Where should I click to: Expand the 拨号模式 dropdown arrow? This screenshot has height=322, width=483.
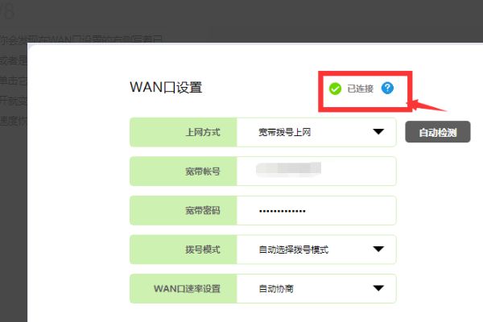tap(378, 249)
